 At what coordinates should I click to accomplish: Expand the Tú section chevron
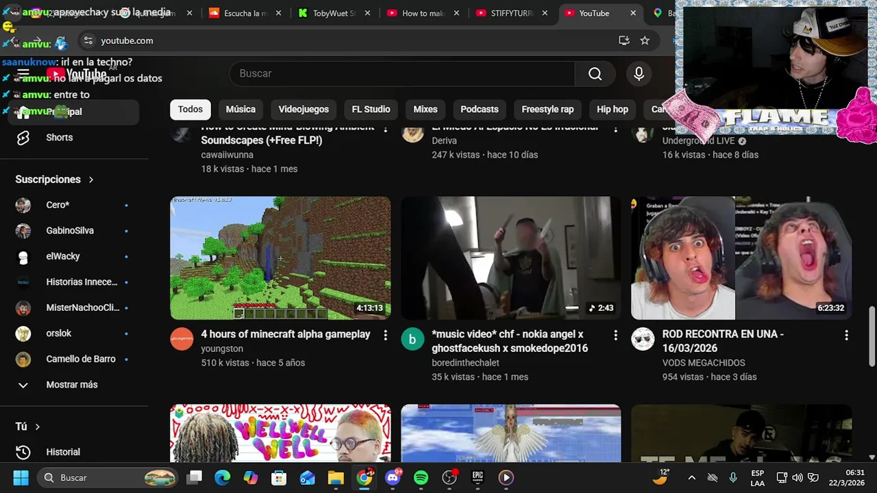[x=37, y=427]
